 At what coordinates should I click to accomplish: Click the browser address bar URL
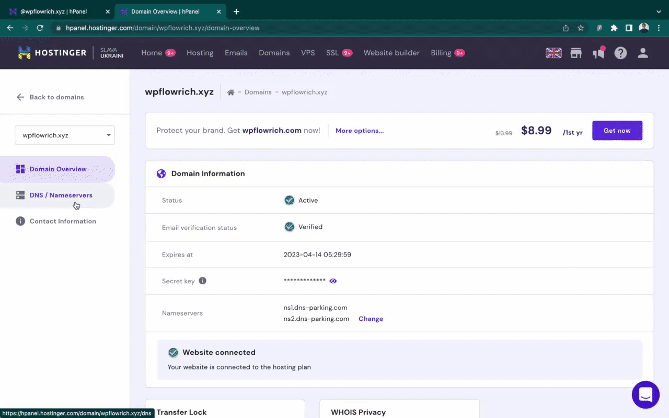[163, 28]
